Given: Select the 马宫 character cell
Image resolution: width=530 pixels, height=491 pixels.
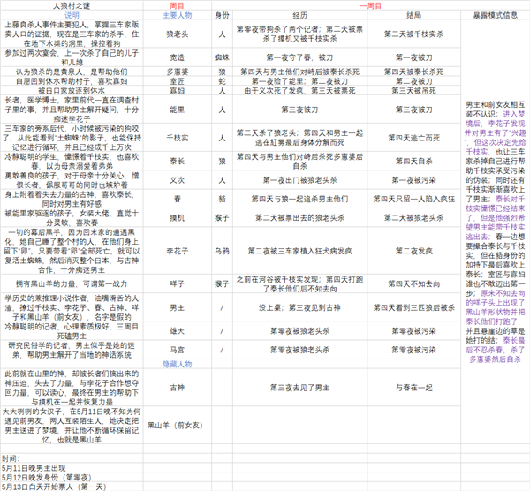Looking at the screenshot, I should [178, 325].
